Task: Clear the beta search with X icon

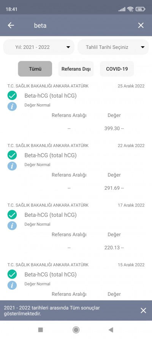Action: click(141, 26)
